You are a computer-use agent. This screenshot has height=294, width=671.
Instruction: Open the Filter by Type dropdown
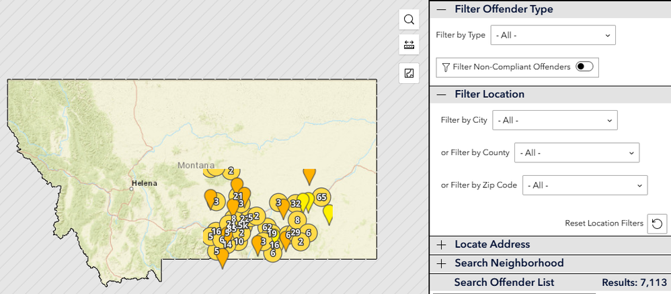(x=553, y=35)
